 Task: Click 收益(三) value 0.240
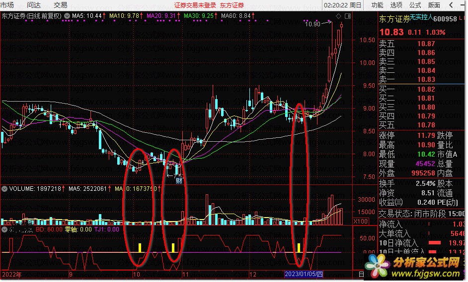(426, 203)
